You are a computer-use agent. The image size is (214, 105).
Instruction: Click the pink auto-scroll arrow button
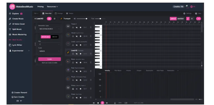[199, 18]
